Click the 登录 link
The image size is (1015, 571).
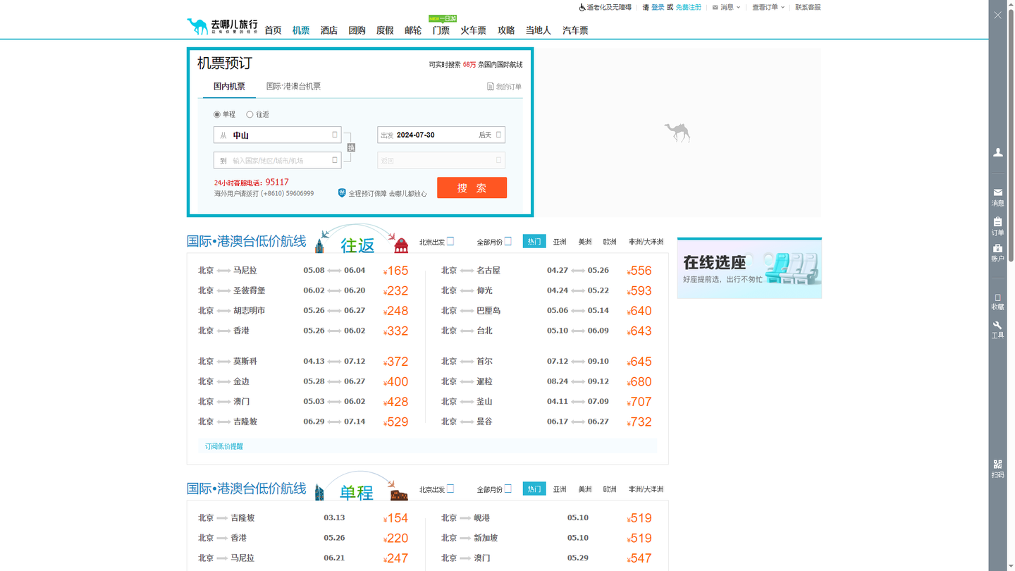(658, 7)
